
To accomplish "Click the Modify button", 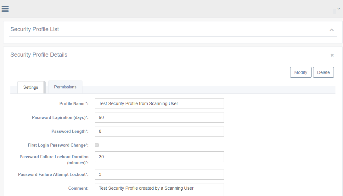I will click(301, 72).
